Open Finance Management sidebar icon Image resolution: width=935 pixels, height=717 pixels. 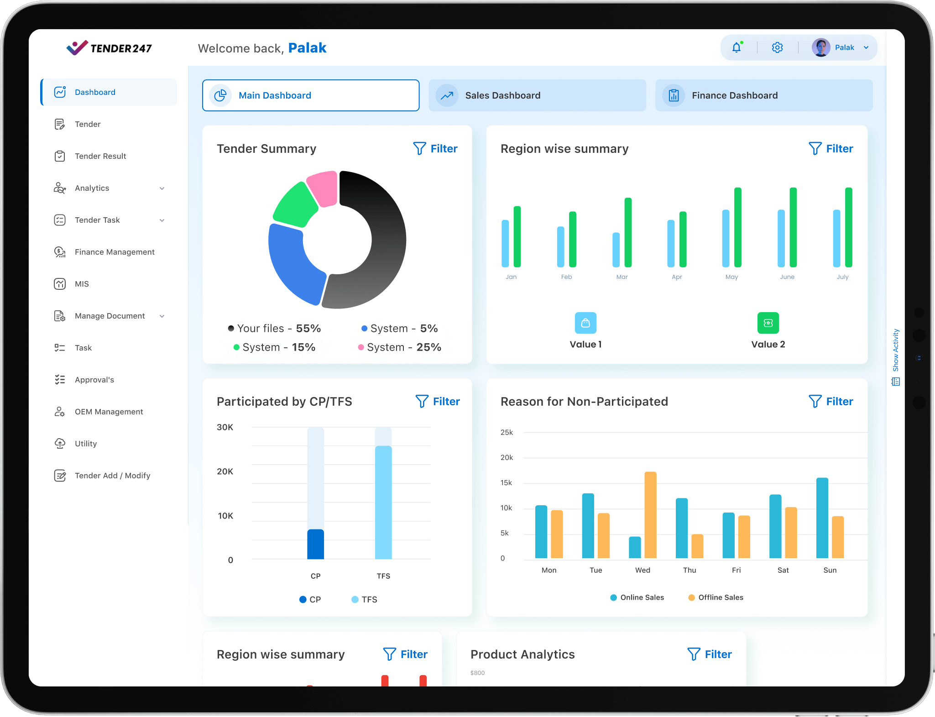[60, 252]
